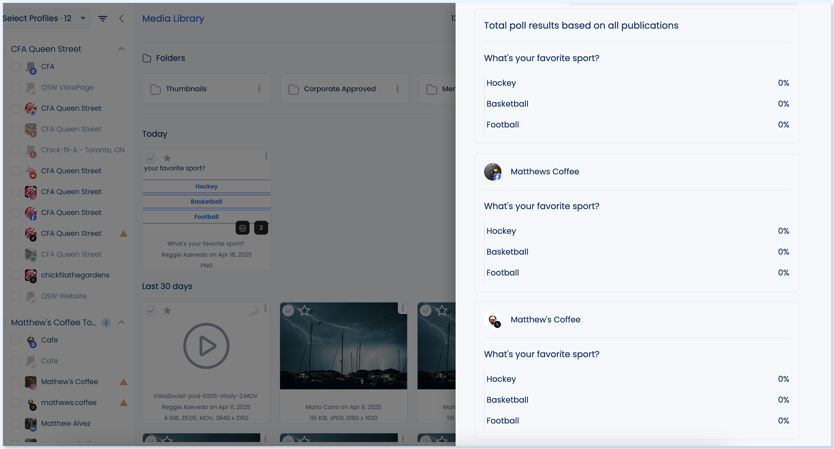Collapse the CFA Queen Street group

click(x=121, y=49)
